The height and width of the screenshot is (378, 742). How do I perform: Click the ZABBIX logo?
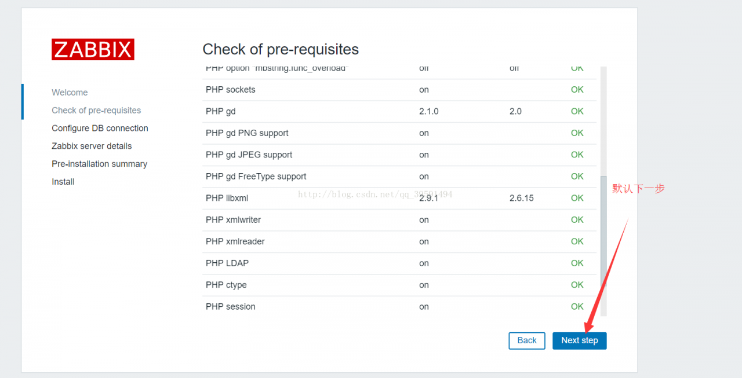[x=93, y=50]
